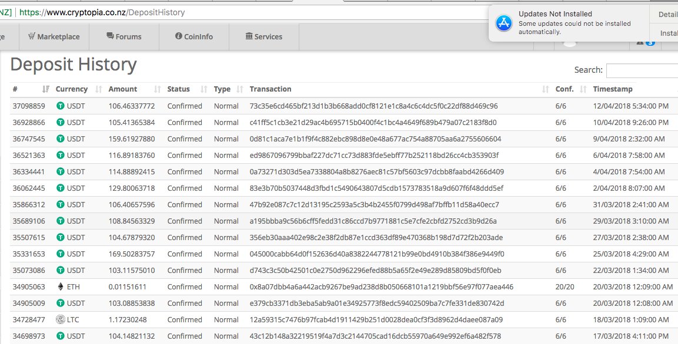The height and width of the screenshot is (344, 678).
Task: Click the Forums chat bubble icon
Action: (111, 36)
